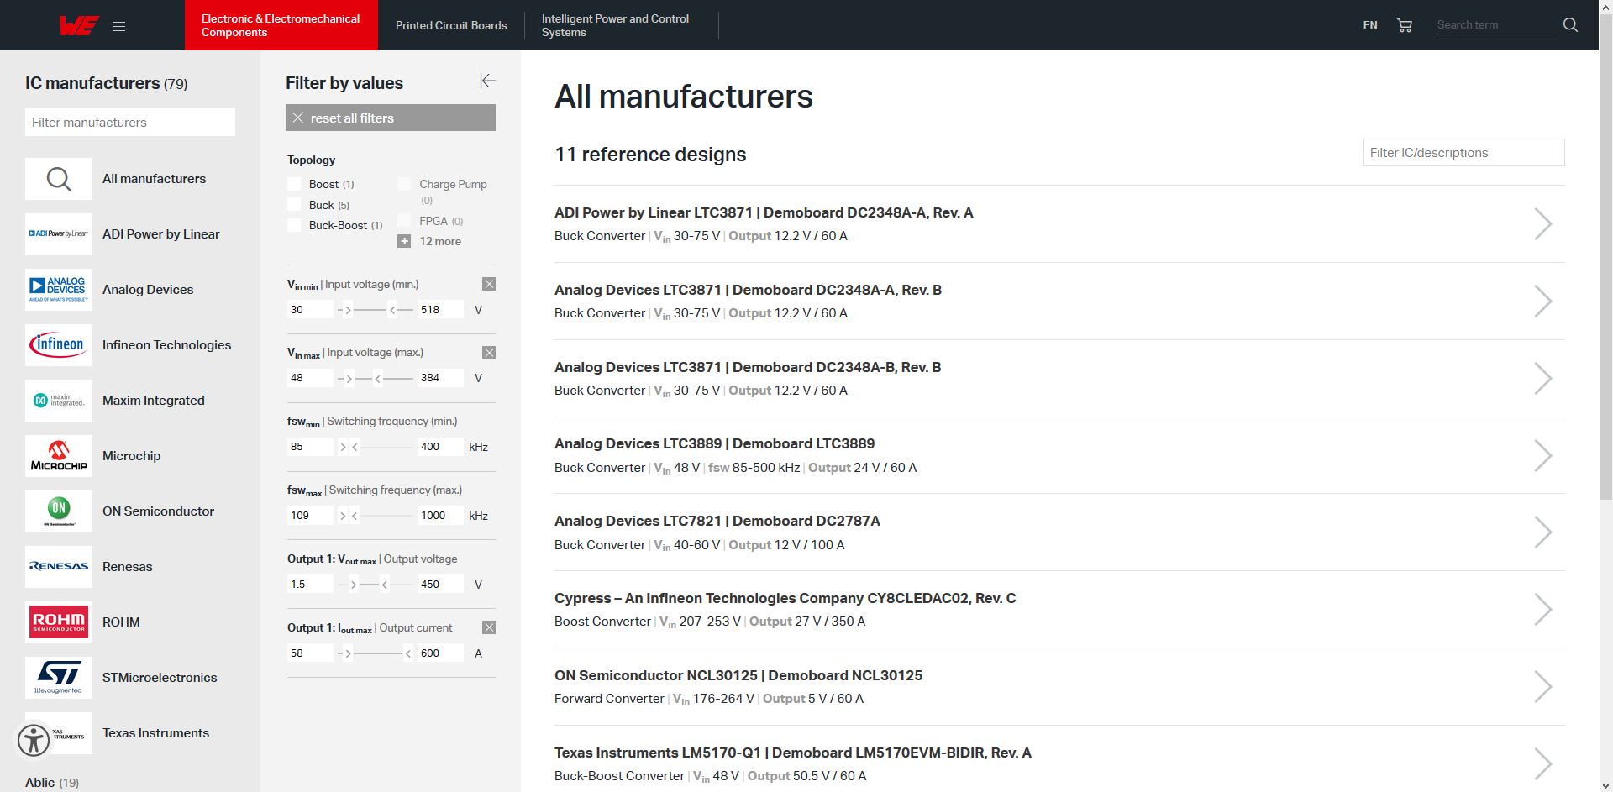
Task: Check the Buck topology checkbox
Action: tap(294, 204)
